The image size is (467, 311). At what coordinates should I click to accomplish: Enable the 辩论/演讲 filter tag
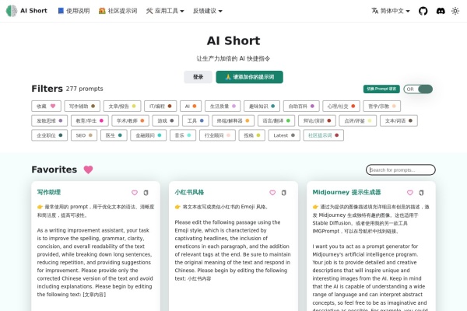318,121
